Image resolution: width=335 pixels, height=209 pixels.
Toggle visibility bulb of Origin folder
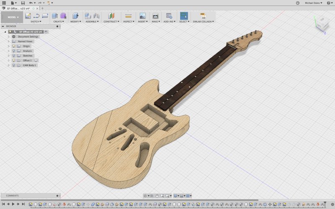[x=14, y=46]
